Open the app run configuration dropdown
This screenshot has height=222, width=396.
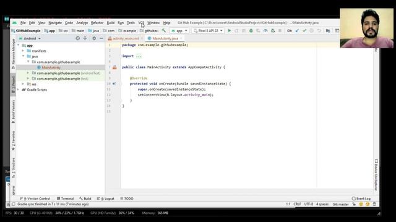tap(179, 31)
